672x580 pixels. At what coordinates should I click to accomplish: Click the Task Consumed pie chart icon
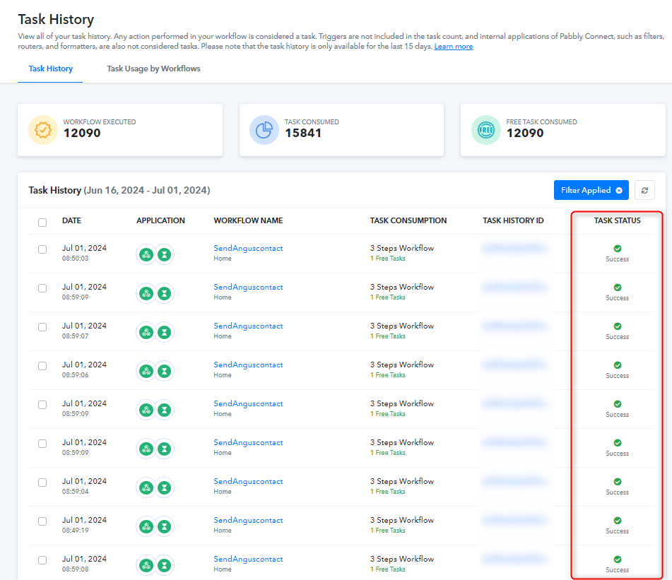point(264,130)
